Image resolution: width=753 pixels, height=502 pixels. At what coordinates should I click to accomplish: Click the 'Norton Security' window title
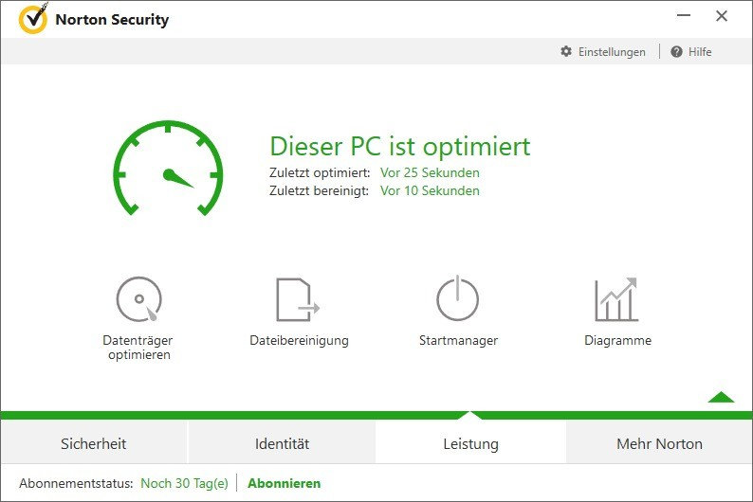pyautogui.click(x=112, y=20)
